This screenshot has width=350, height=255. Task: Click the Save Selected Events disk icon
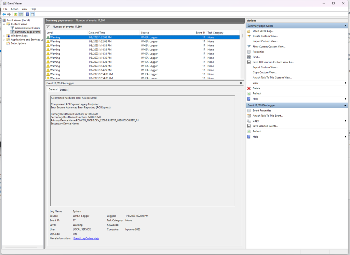[x=249, y=126]
